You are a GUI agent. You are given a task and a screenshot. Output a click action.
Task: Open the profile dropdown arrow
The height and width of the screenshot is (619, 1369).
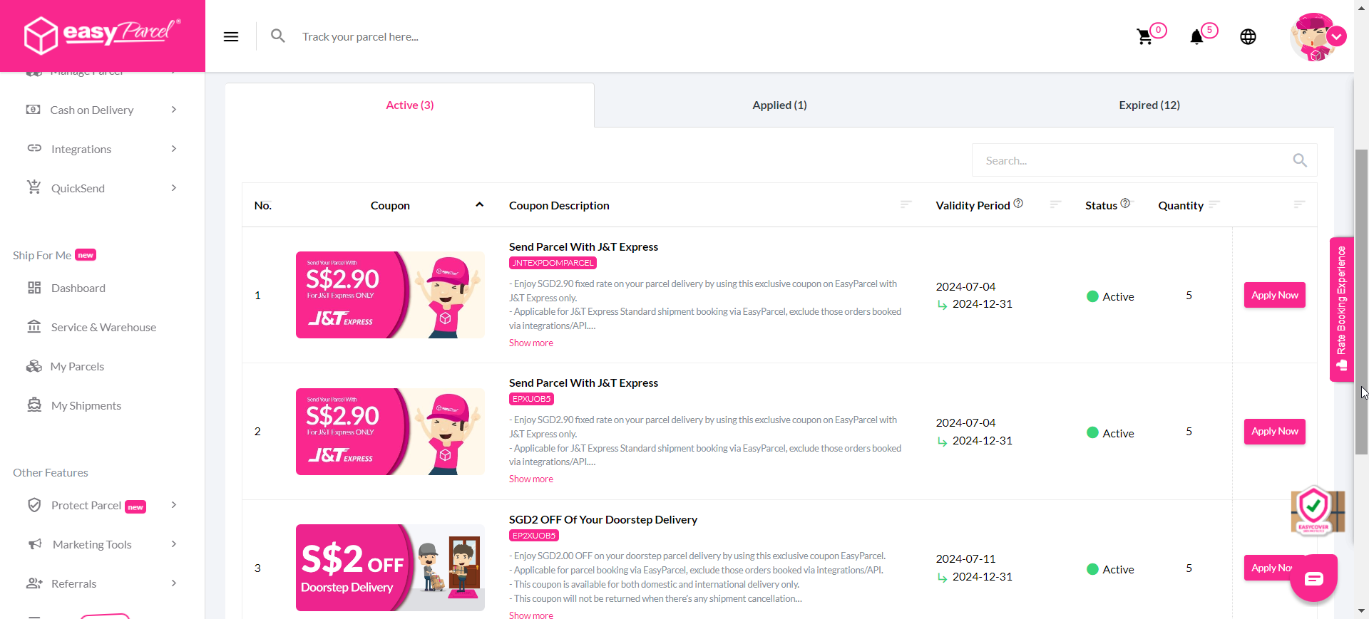1336,36
